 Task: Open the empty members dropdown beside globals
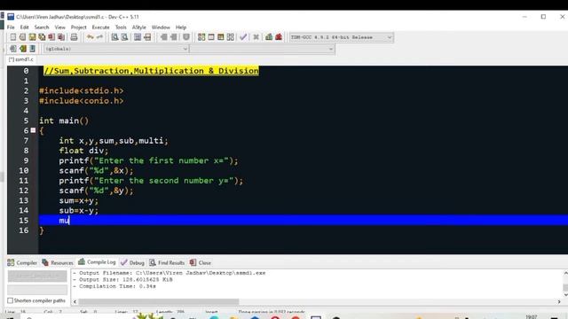click(262, 49)
